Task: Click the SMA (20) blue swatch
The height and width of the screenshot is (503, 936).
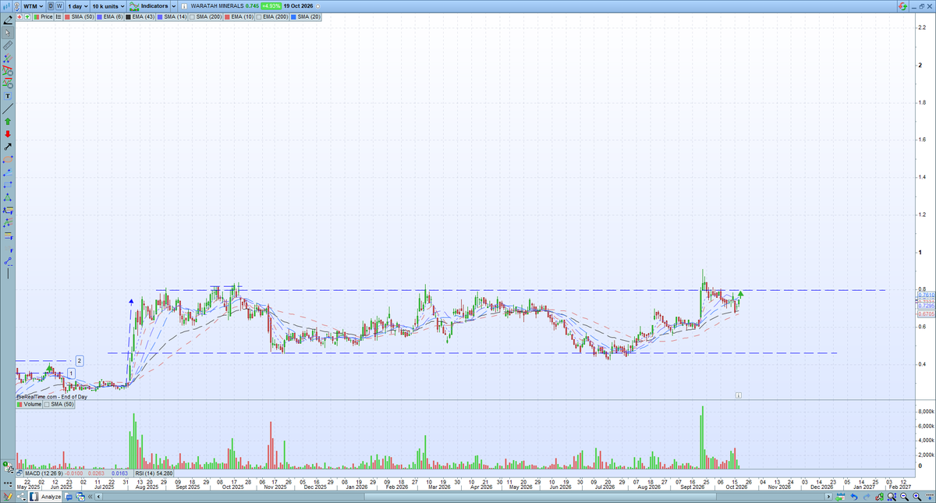Action: tap(293, 16)
